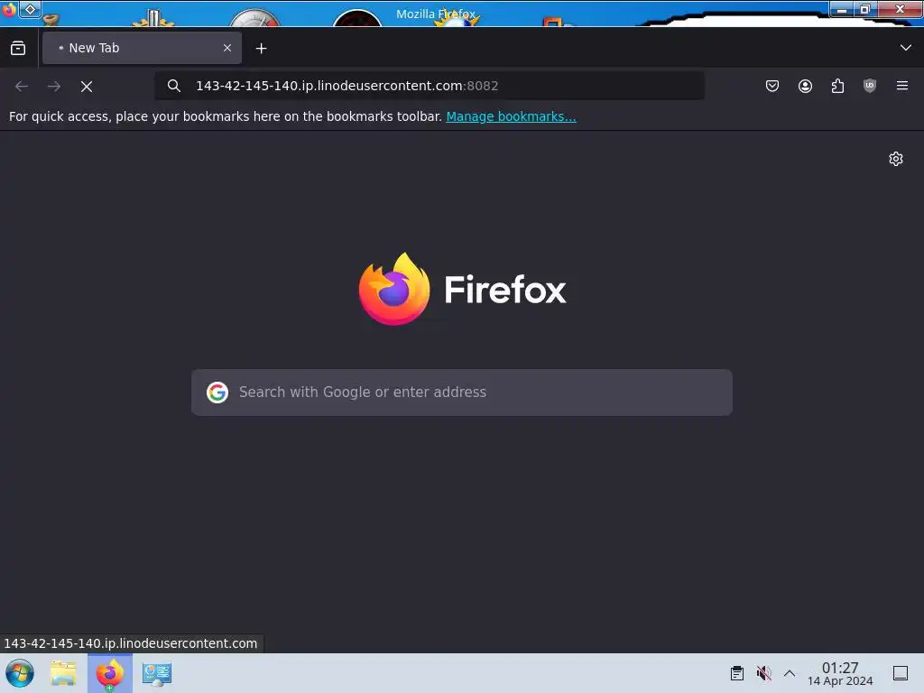
Task: Restore the Mozilla Firefox window size
Action: click(x=865, y=9)
